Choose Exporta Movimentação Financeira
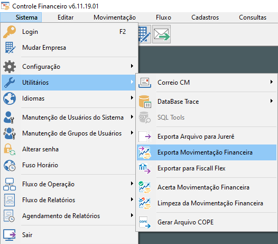Image resolution: width=278 pixels, height=244 pixels. point(207,152)
